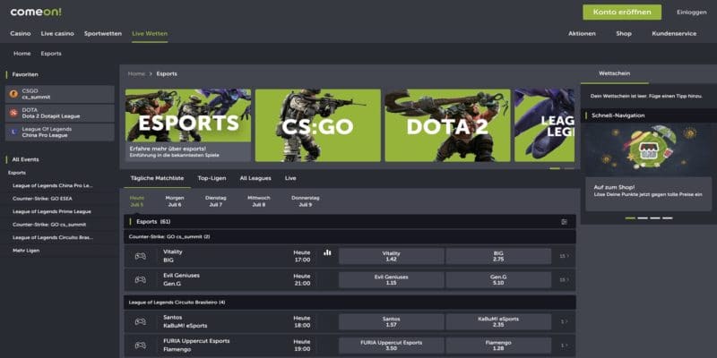Open the Sportwetten menu
The width and height of the screenshot is (717, 358).
coord(103,33)
